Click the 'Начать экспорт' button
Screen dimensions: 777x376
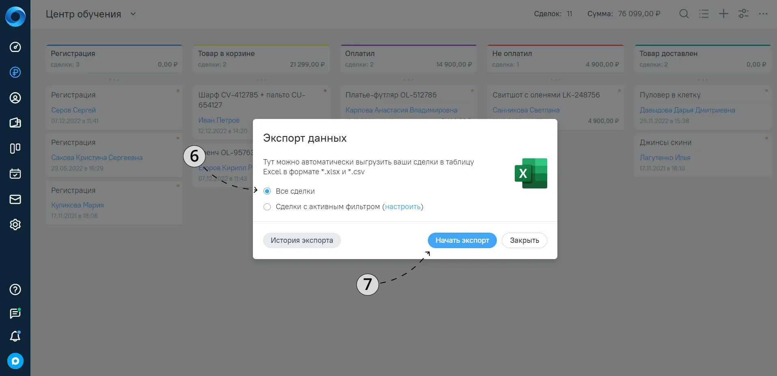(462, 240)
